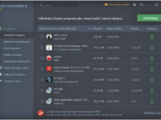
Task: Check the ABZU (x64) checkbox
Action: 42,37
